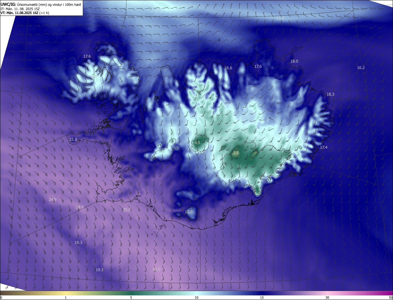
Task: Click the "UWC/IG:" title label
Action: click(8, 4)
